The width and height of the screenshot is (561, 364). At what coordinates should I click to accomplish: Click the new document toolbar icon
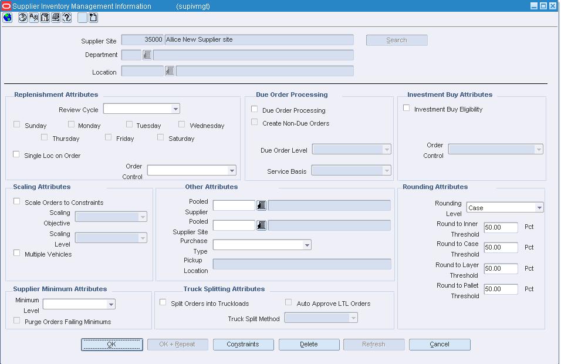93,18
